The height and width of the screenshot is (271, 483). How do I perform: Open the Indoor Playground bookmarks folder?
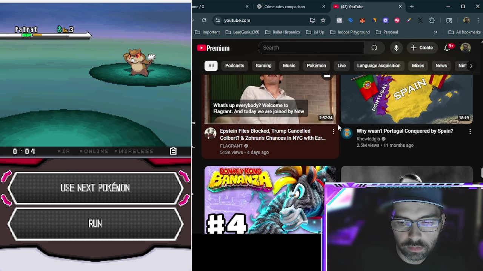click(x=350, y=32)
